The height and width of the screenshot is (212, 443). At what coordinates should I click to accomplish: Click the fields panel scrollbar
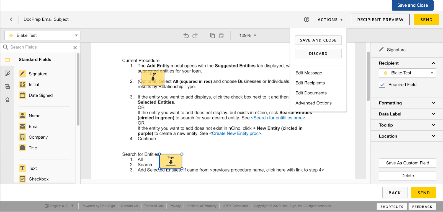[x=78, y=89]
